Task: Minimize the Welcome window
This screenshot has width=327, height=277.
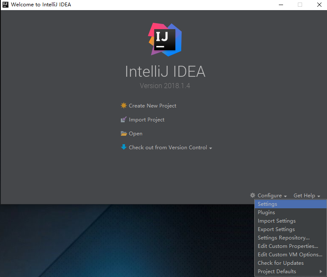Action: pos(281,5)
